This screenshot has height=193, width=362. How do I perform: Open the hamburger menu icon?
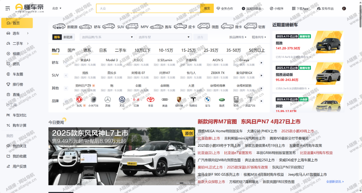pyautogui.click(x=8, y=9)
